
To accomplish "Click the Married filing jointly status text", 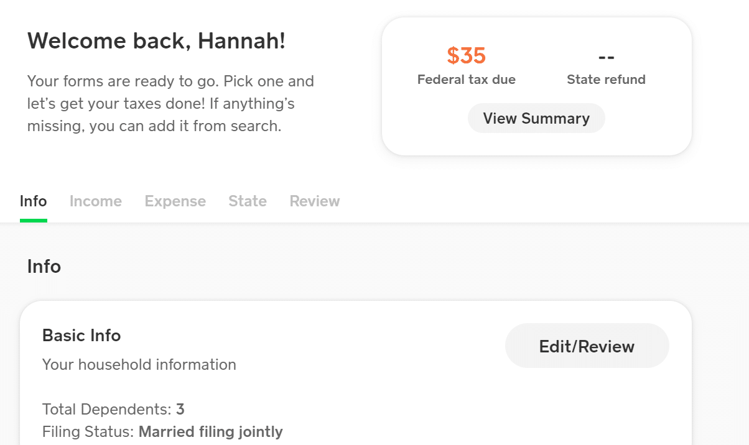I will coord(211,431).
